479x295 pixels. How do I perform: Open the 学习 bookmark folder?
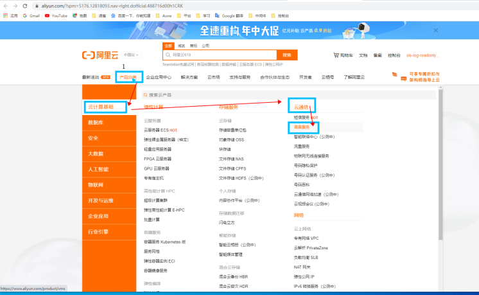point(204,15)
